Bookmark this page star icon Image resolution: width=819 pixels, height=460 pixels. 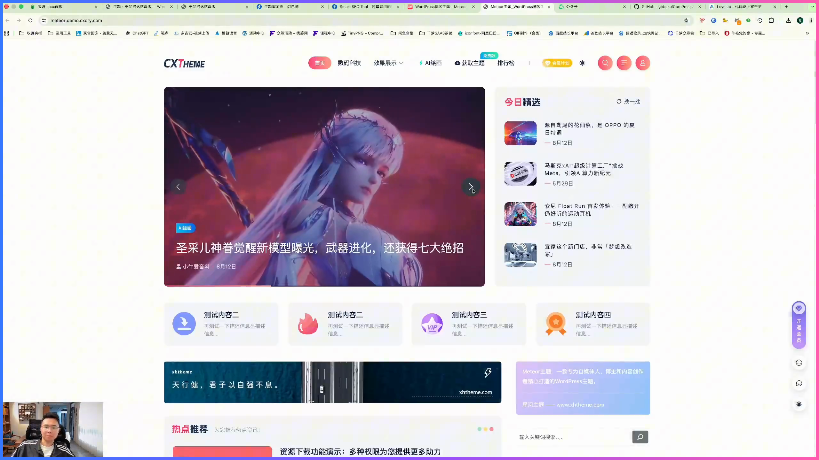(x=686, y=20)
